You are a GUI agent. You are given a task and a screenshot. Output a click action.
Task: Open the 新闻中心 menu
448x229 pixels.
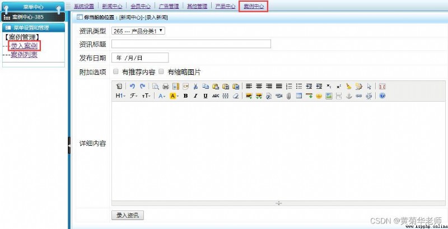(113, 6)
